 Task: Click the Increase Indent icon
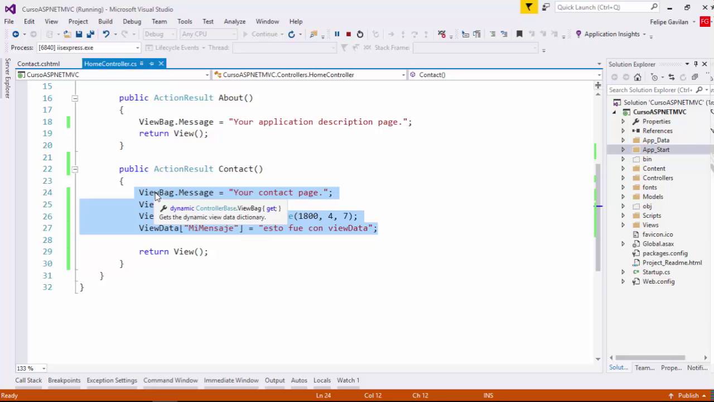pos(504,34)
